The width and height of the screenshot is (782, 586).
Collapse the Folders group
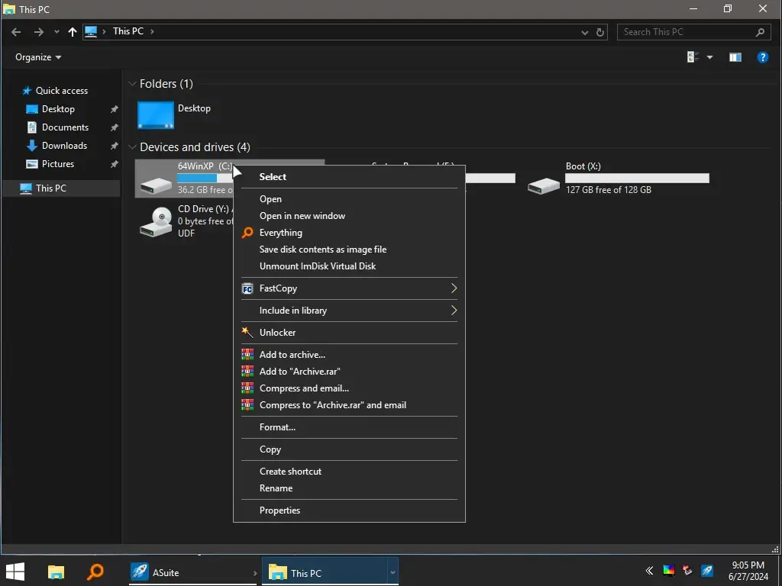click(x=133, y=84)
